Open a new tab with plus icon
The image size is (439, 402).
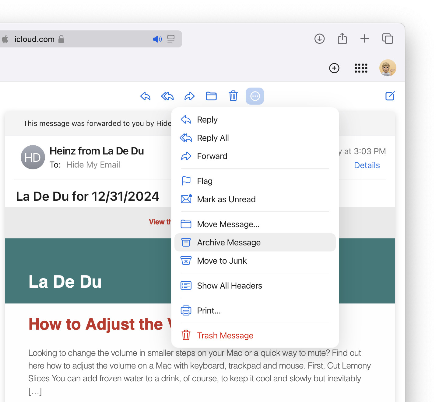(364, 39)
